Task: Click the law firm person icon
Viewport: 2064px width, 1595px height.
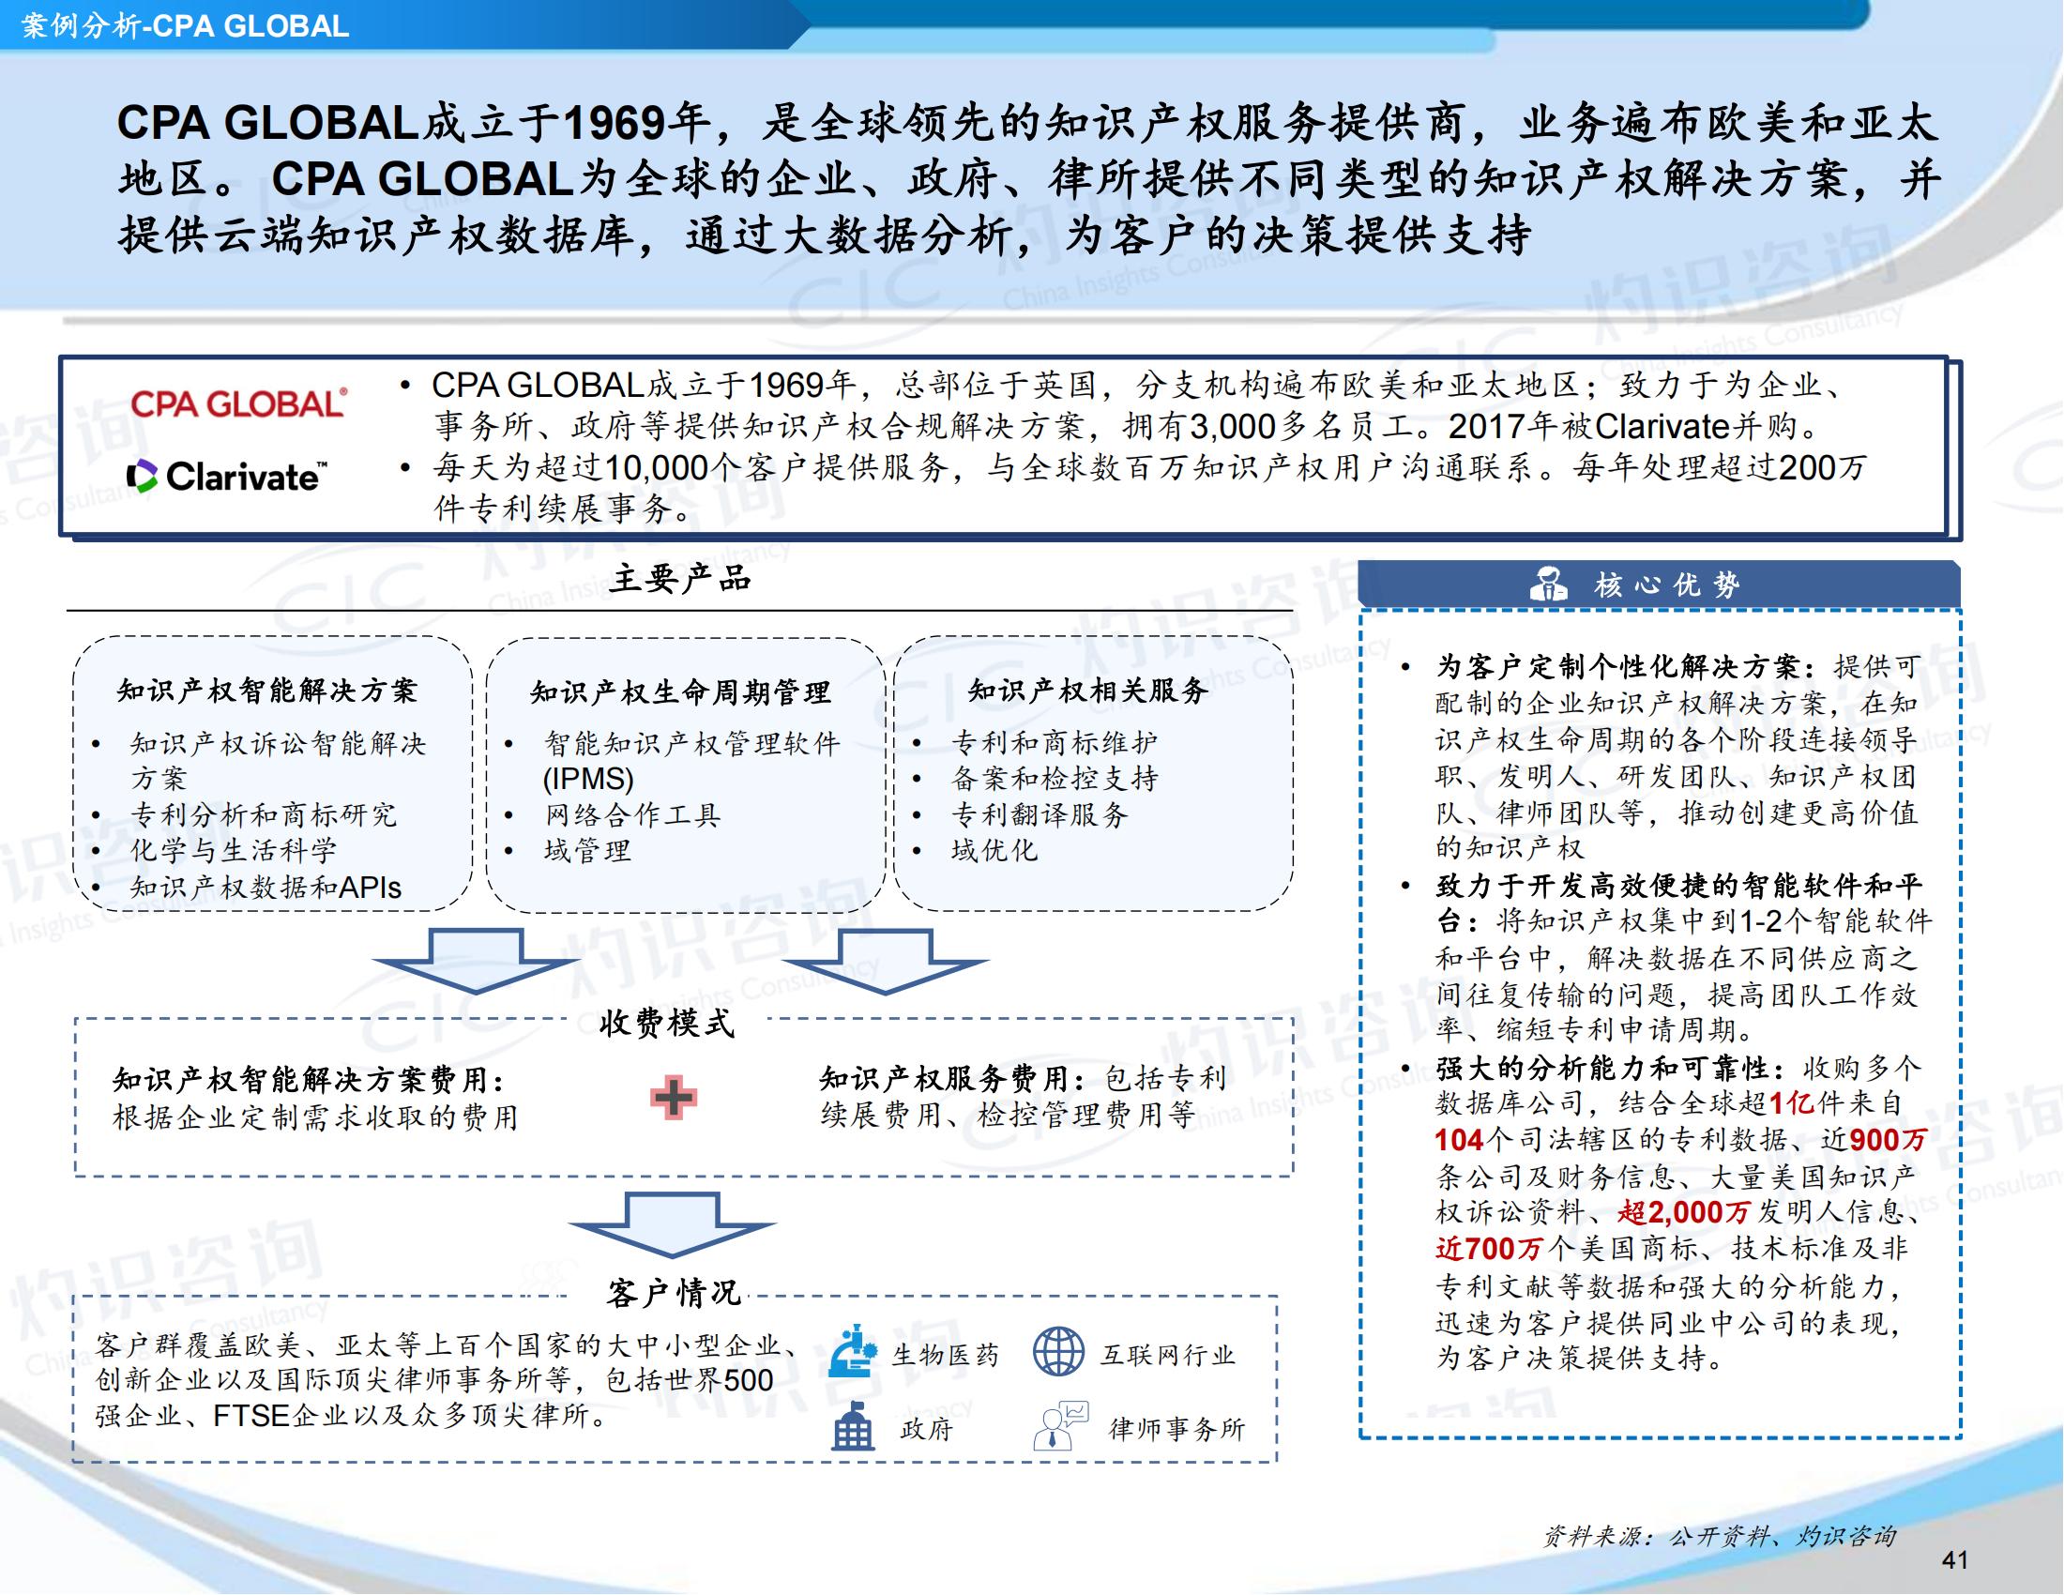Action: pos(1060,1425)
